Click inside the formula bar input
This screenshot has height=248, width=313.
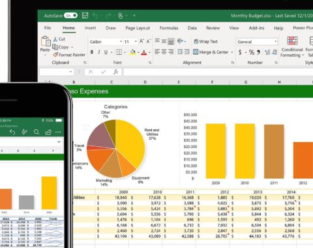(218, 72)
